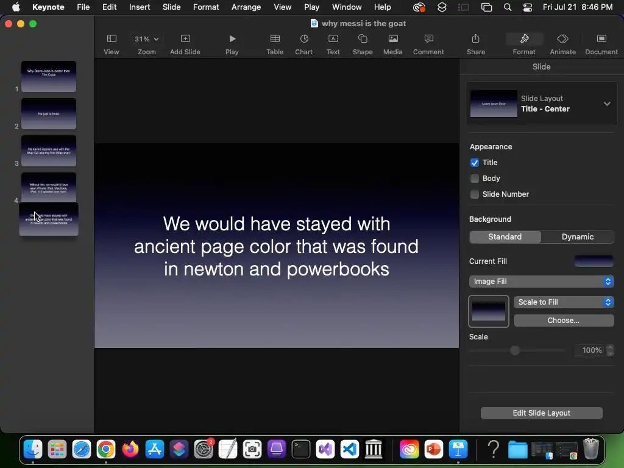
Task: Enable the Slide Number checkbox
Action: (x=474, y=194)
